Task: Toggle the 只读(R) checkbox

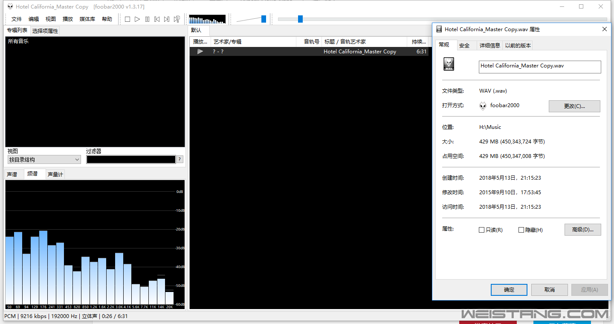Action: (x=482, y=230)
